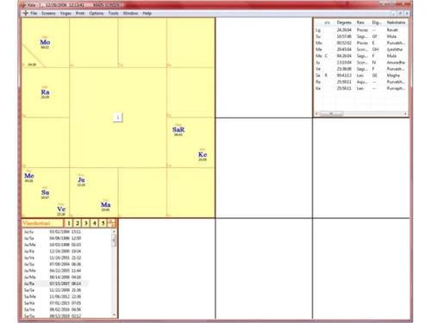
Task: Click the small 1 box at chart center
Action: (x=118, y=117)
